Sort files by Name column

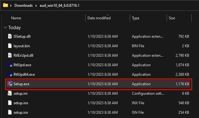16,18
